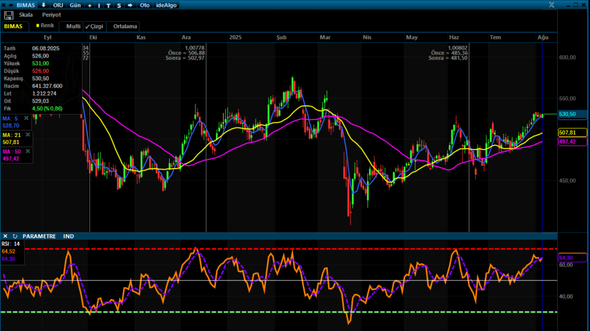Open the Gün period selector
Screen dimensions: 590x331
[75, 5]
